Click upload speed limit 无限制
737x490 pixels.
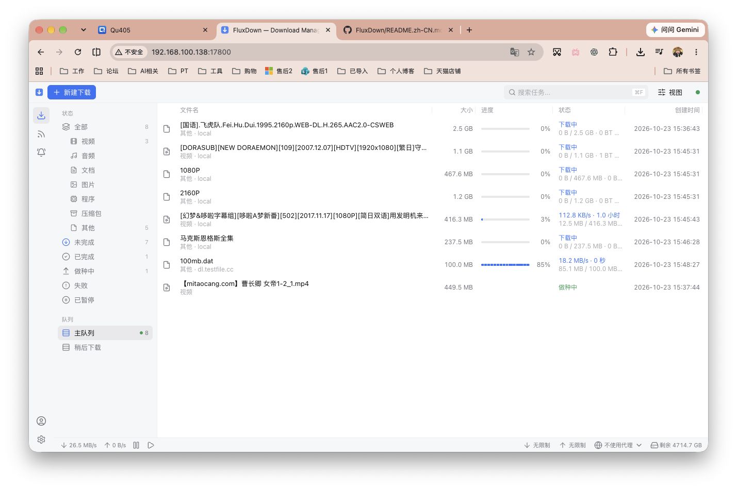tap(572, 445)
